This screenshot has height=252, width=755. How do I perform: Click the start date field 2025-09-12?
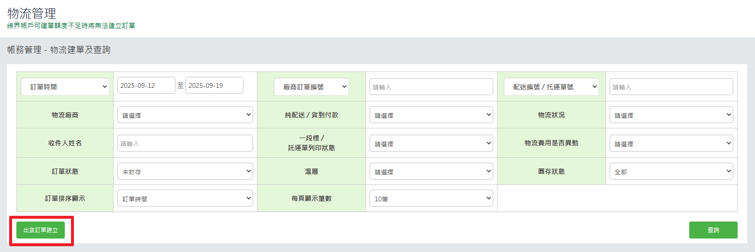click(x=146, y=85)
